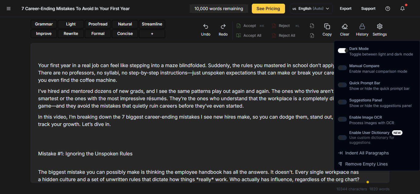The width and height of the screenshot is (420, 194).
Task: Click the See Pricing button
Action: 268,9
